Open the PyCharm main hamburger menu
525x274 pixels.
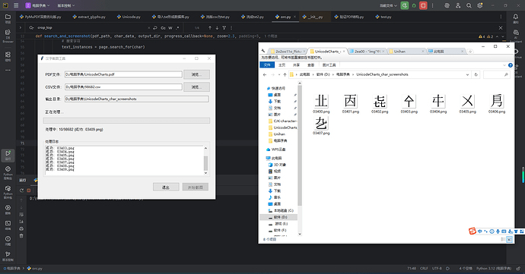(x=16, y=5)
